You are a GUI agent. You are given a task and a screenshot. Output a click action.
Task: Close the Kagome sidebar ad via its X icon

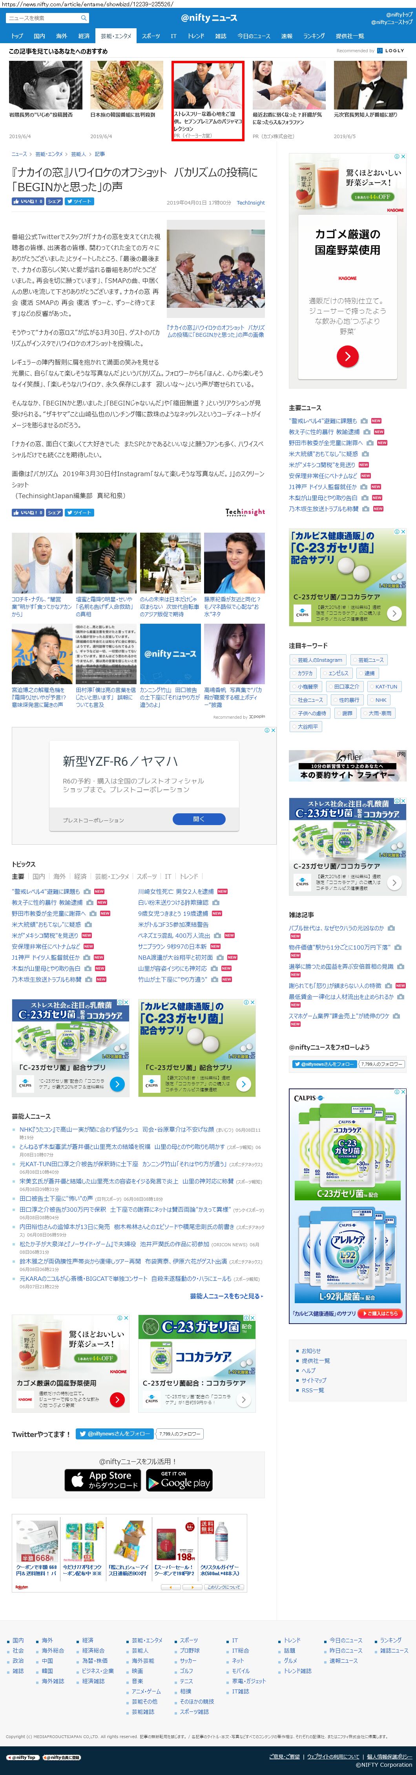point(403,157)
